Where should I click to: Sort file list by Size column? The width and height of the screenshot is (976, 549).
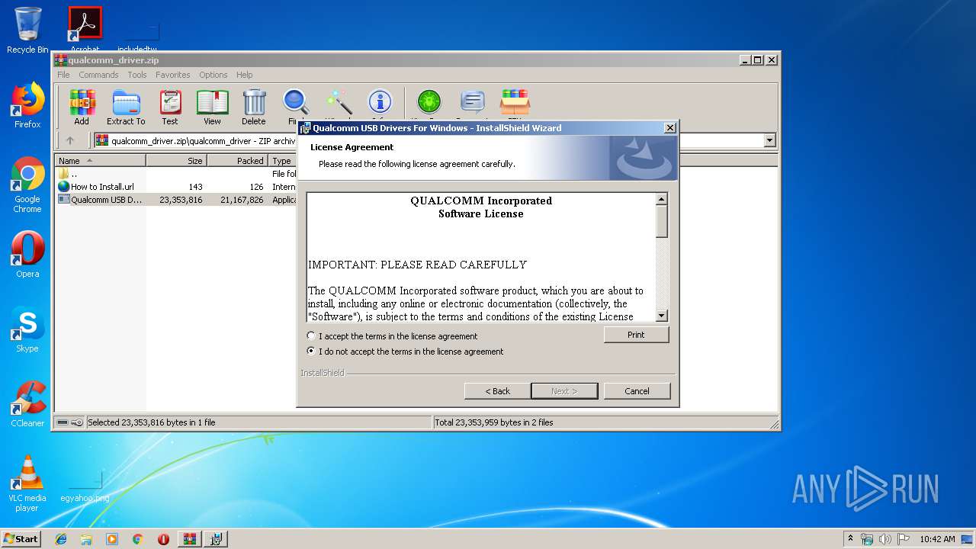(x=176, y=161)
